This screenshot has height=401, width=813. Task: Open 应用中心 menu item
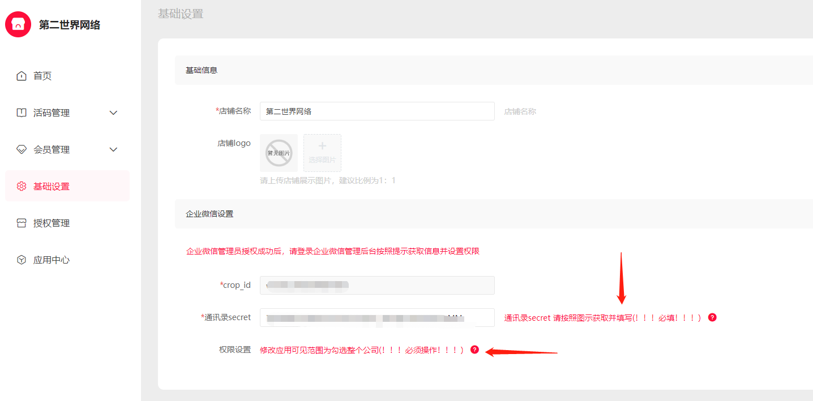(x=52, y=260)
